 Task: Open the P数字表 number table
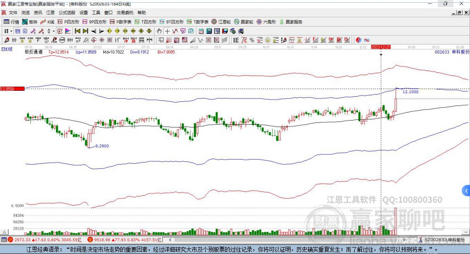pyautogui.click(x=121, y=22)
